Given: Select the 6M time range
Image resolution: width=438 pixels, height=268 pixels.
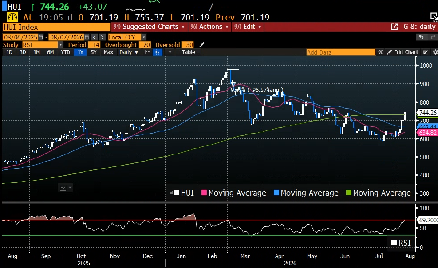Looking at the screenshot, I should point(50,52).
